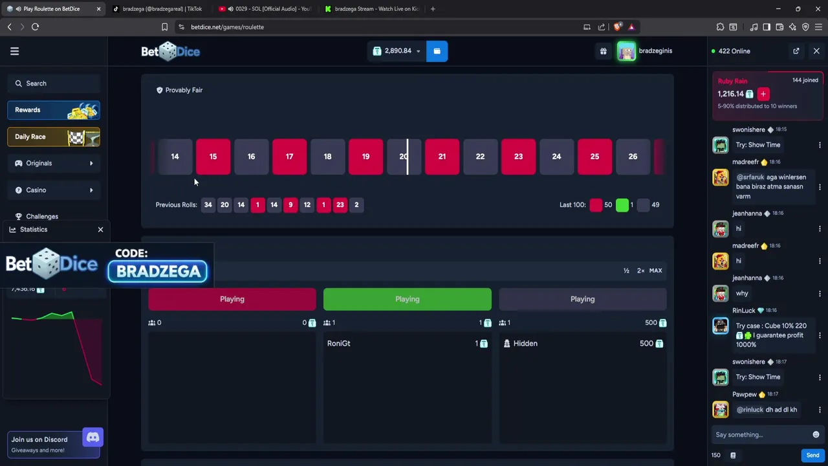Double the bet with 2× button

640,271
